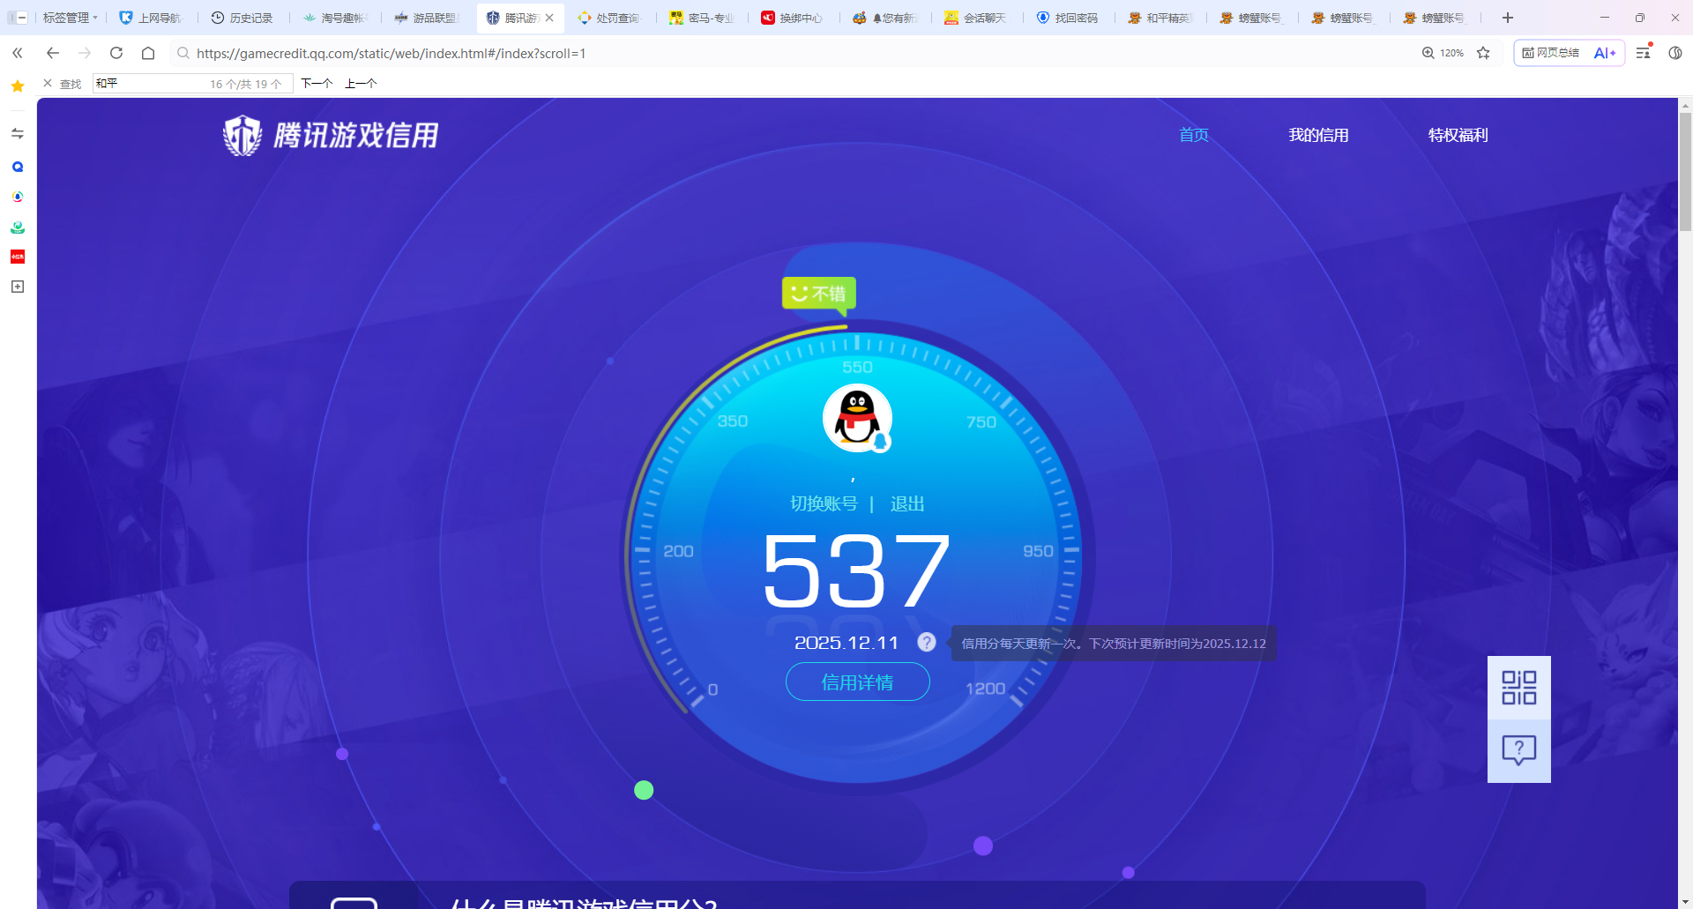The width and height of the screenshot is (1693, 909).
Task: Go to browser home page icon
Action: [148, 53]
